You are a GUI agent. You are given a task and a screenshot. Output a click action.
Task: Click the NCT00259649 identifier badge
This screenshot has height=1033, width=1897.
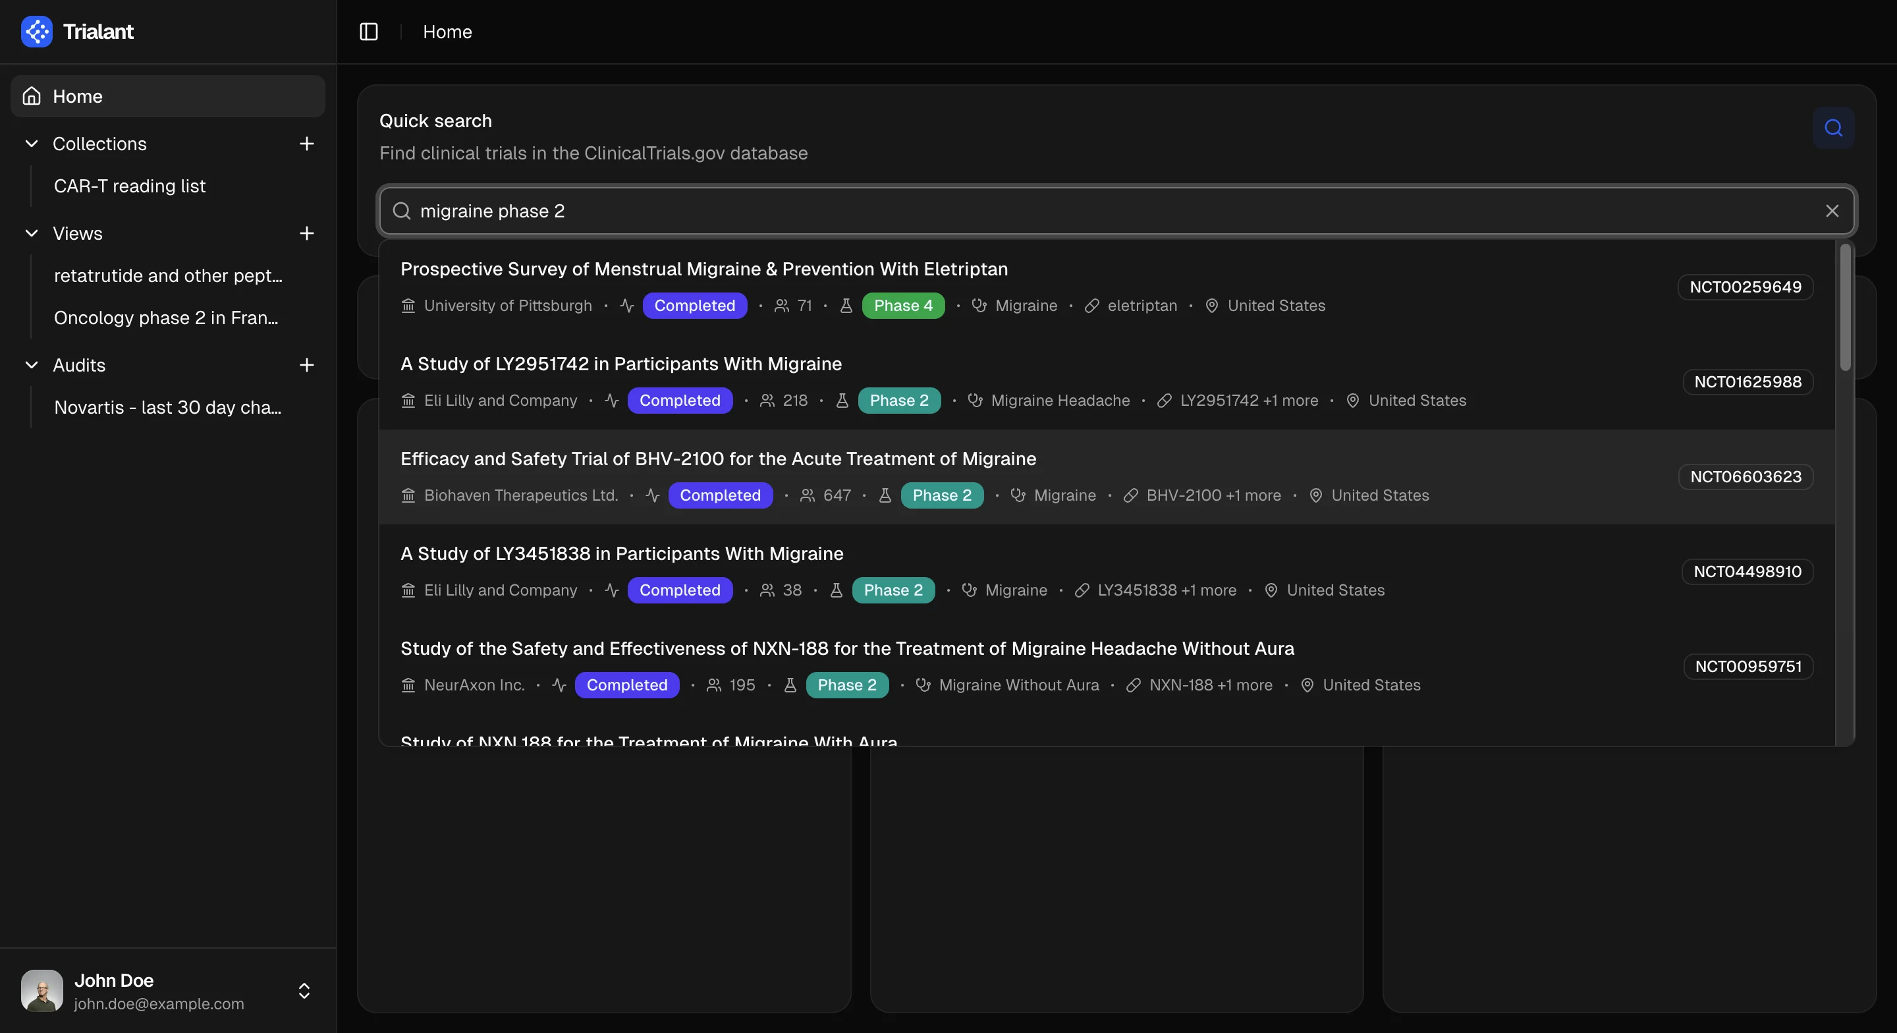pos(1746,287)
